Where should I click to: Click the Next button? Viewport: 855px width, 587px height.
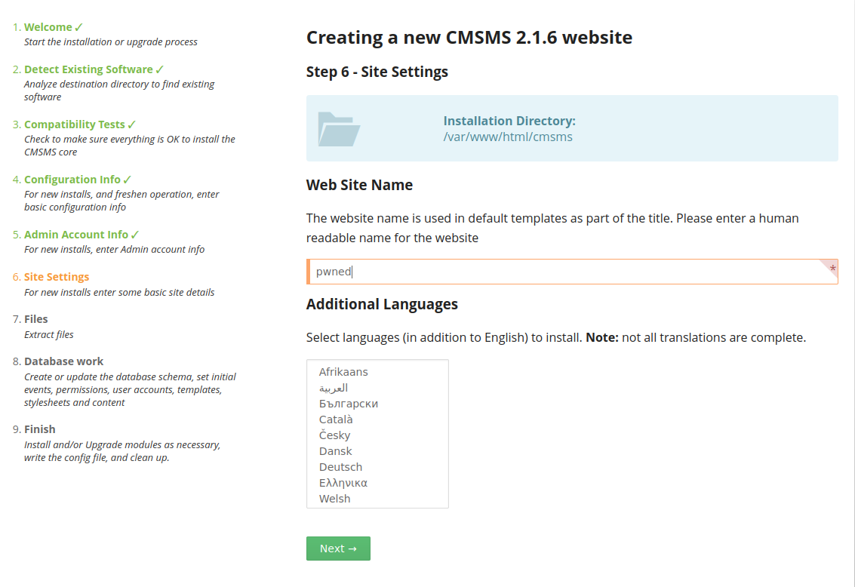338,549
